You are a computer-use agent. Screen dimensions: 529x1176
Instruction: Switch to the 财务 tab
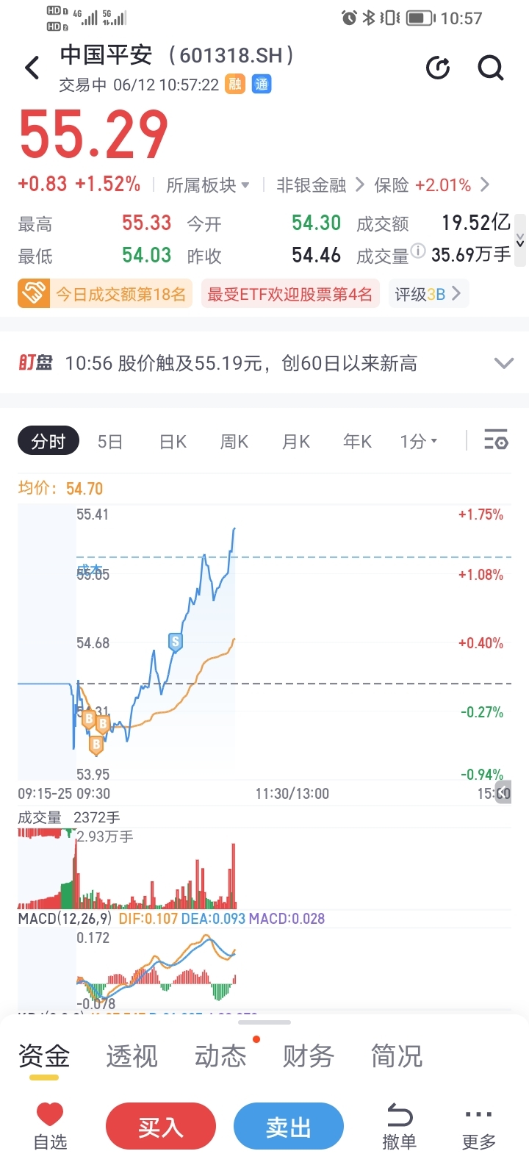click(309, 1056)
